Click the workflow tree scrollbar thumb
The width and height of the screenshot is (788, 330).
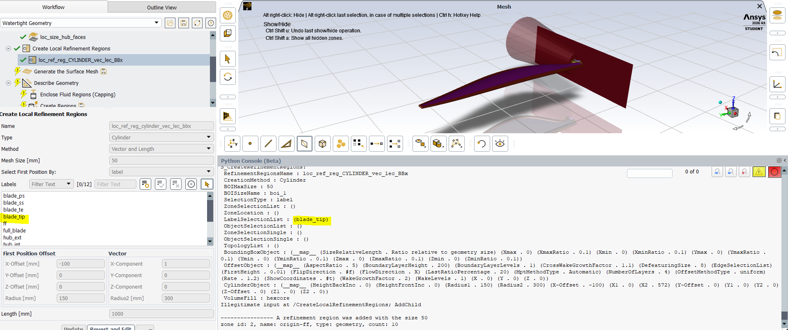coord(213,69)
